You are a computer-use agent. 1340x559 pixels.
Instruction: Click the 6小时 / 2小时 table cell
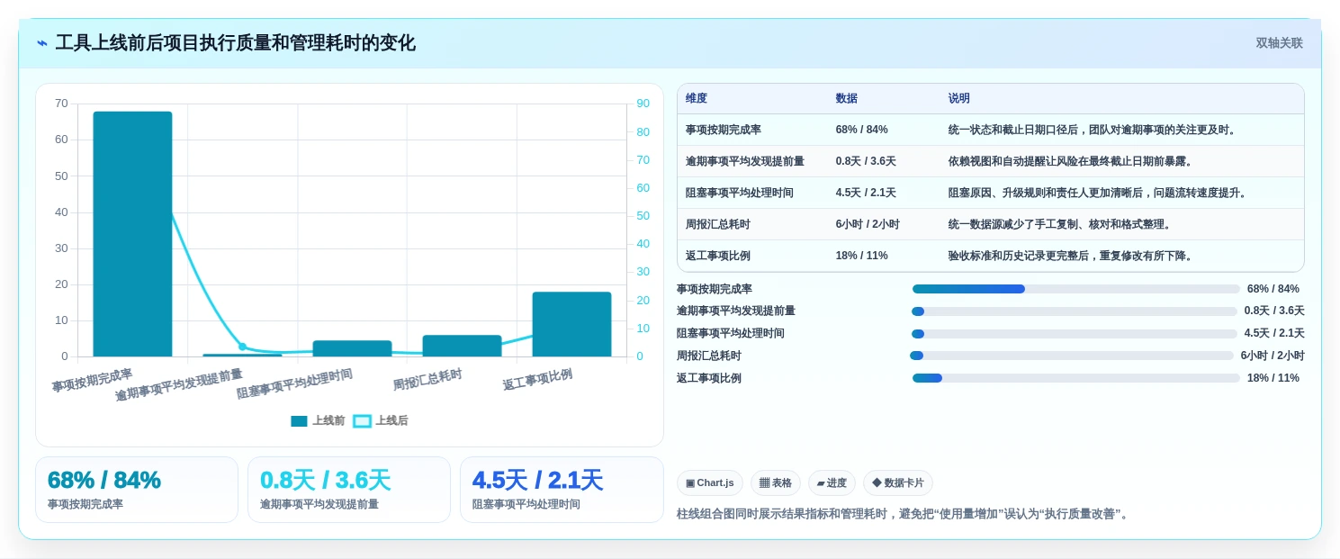coord(868,224)
